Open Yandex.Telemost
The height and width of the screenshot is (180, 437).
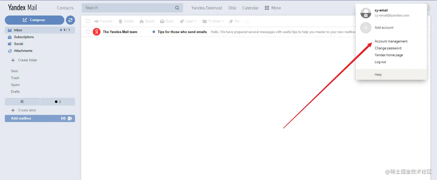[207, 8]
